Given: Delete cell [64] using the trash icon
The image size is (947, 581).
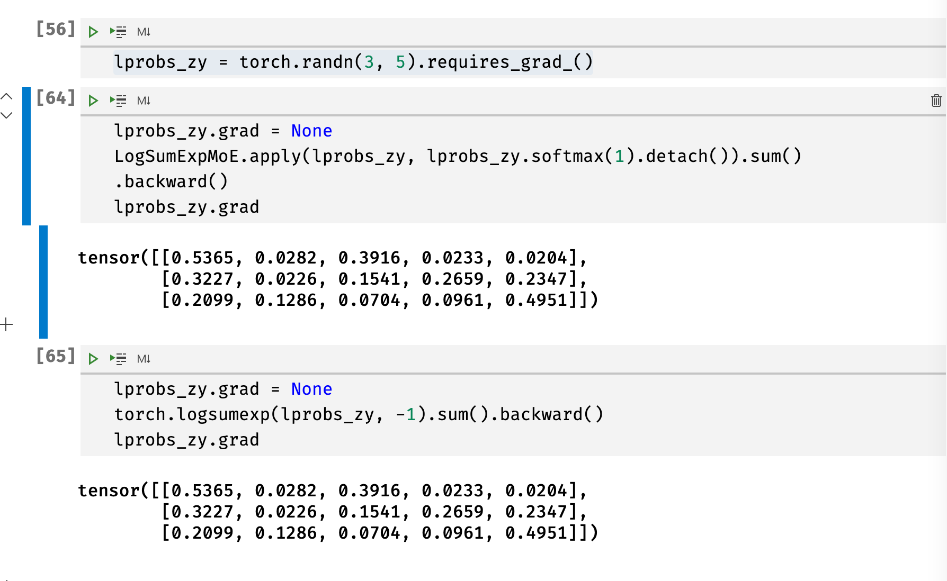Looking at the screenshot, I should [x=935, y=101].
